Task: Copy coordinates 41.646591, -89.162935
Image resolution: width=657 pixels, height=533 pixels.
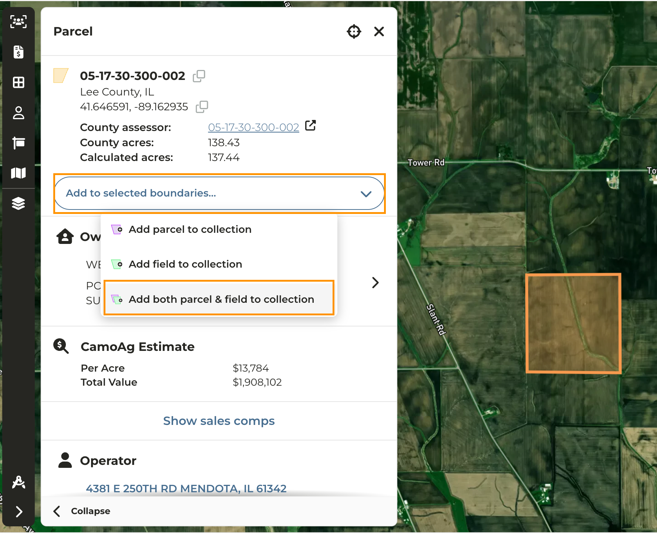Action: [x=202, y=107]
